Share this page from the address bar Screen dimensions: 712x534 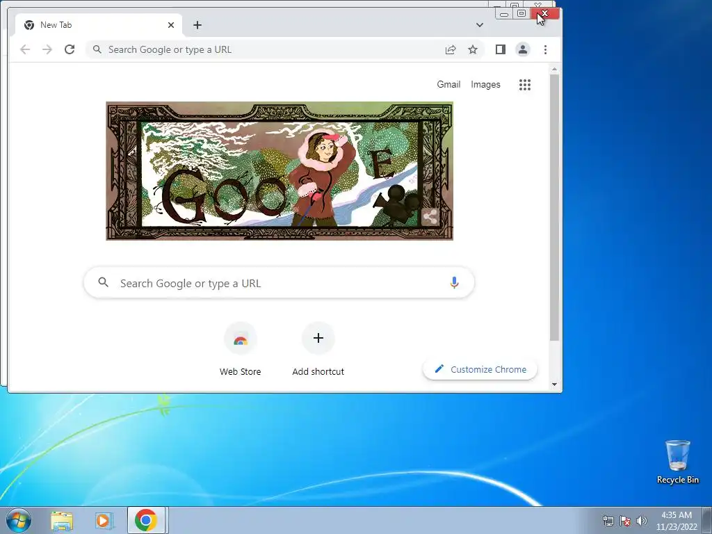coord(451,49)
